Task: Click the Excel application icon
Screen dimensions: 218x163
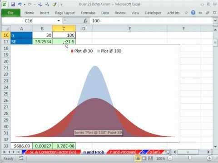Action: 5,4
